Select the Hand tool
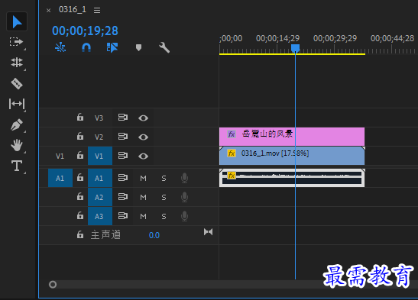Image resolution: width=418 pixels, height=300 pixels. point(17,145)
